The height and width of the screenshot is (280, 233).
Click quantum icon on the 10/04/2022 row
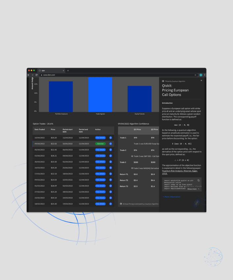coord(111,138)
